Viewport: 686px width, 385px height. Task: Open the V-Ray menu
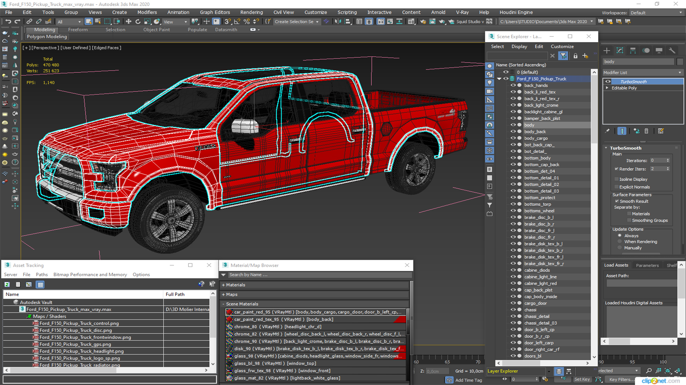click(x=462, y=12)
